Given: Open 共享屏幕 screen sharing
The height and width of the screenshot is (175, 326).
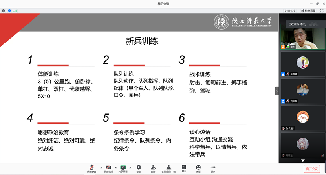Looking at the screenshot, I should (x=123, y=168).
